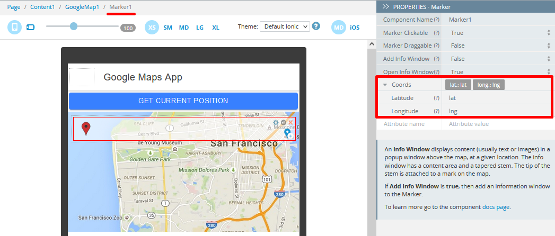Open marker settings gear icon on map
555x236 pixels.
point(276,122)
